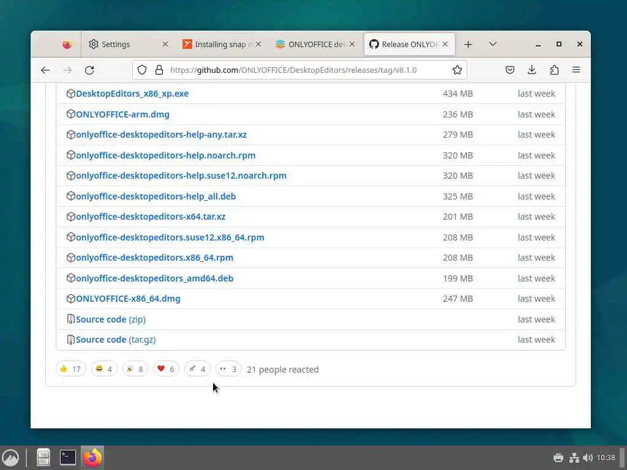Close the Installing snap tab
Screen dimensions: 627x470
[x=258, y=44]
